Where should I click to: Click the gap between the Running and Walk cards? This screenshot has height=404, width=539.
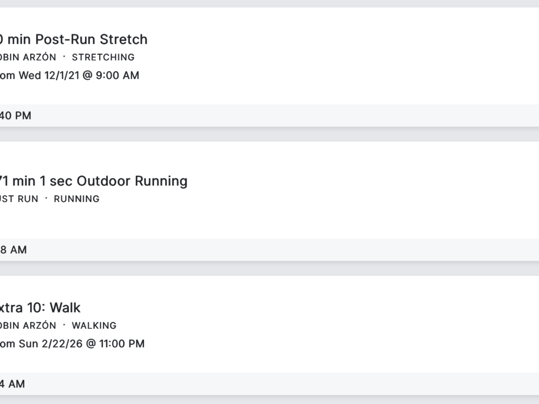click(269, 268)
